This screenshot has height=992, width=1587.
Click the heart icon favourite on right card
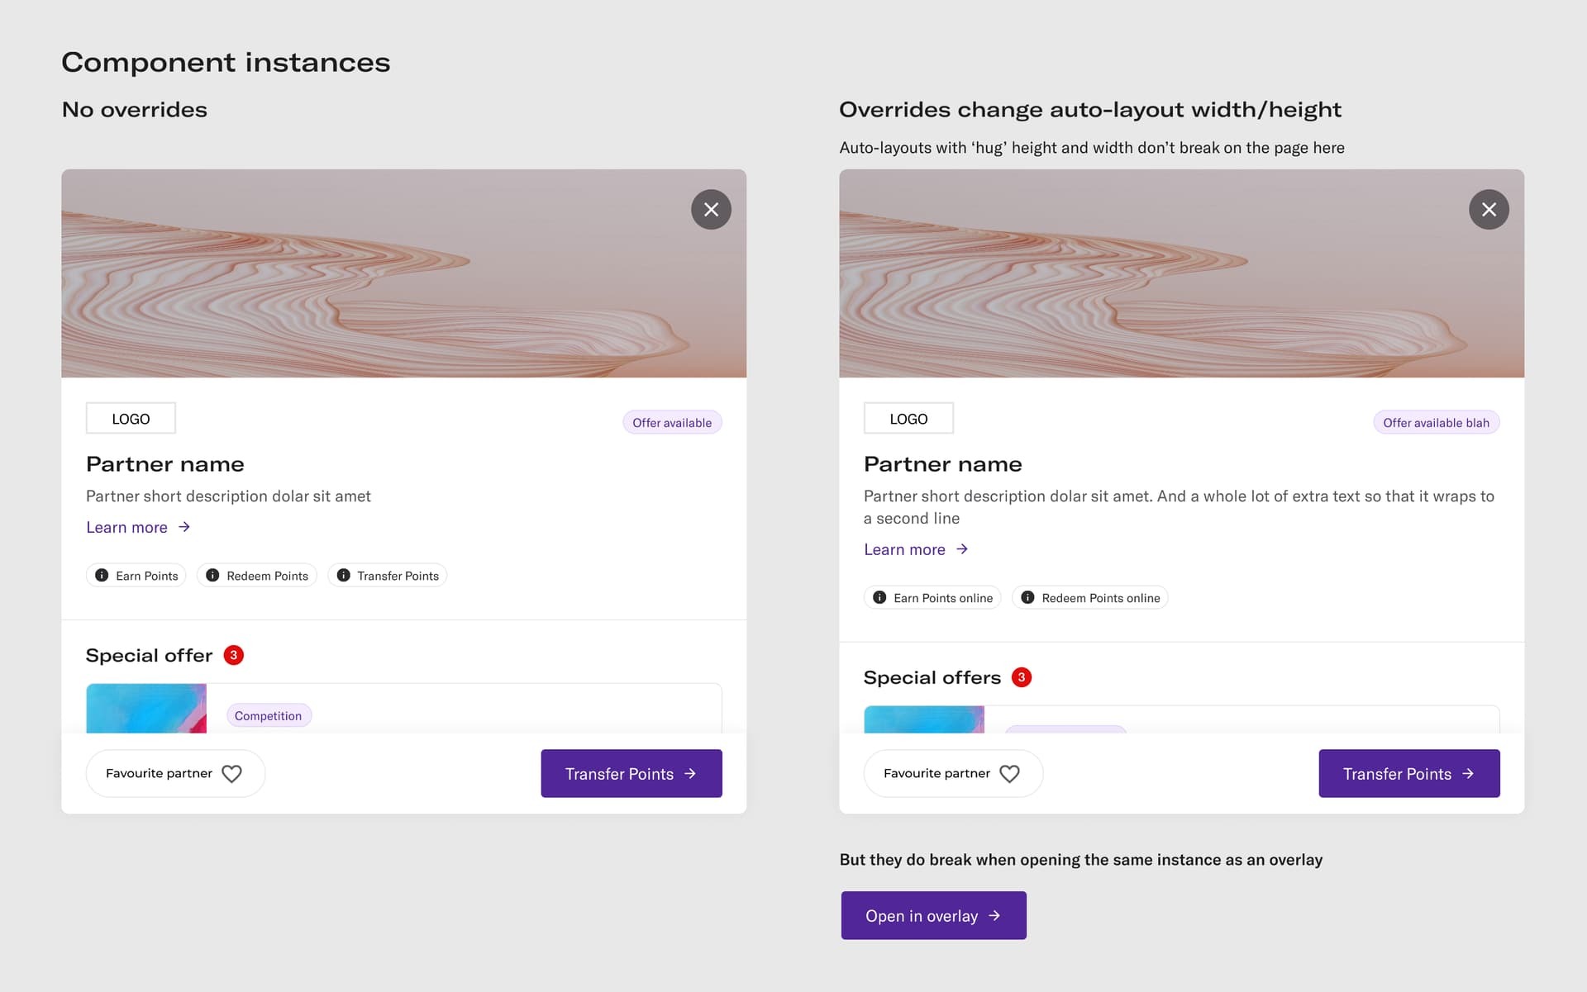click(x=1011, y=772)
